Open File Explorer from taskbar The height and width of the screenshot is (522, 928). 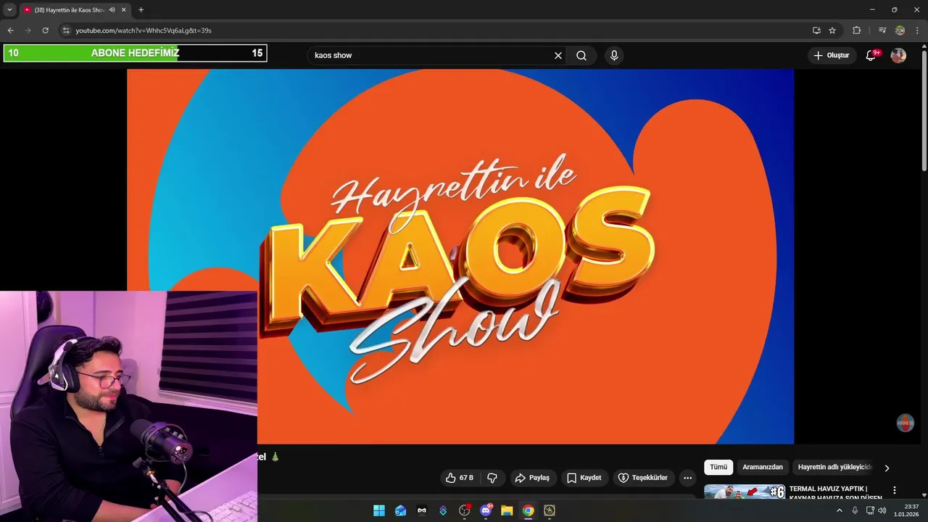click(x=507, y=510)
